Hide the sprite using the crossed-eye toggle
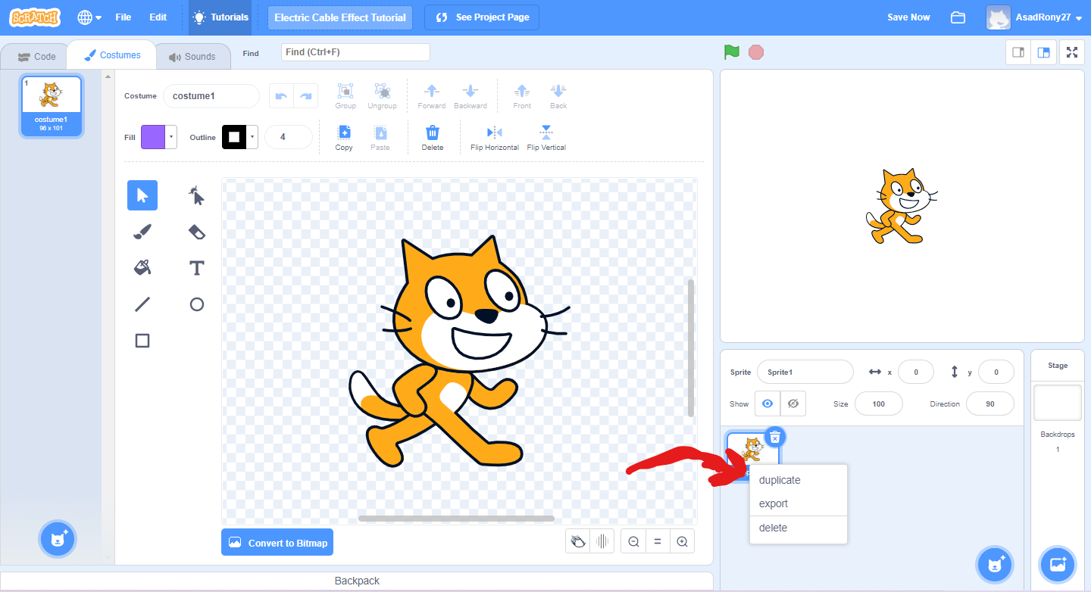This screenshot has height=592, width=1091. 792,403
